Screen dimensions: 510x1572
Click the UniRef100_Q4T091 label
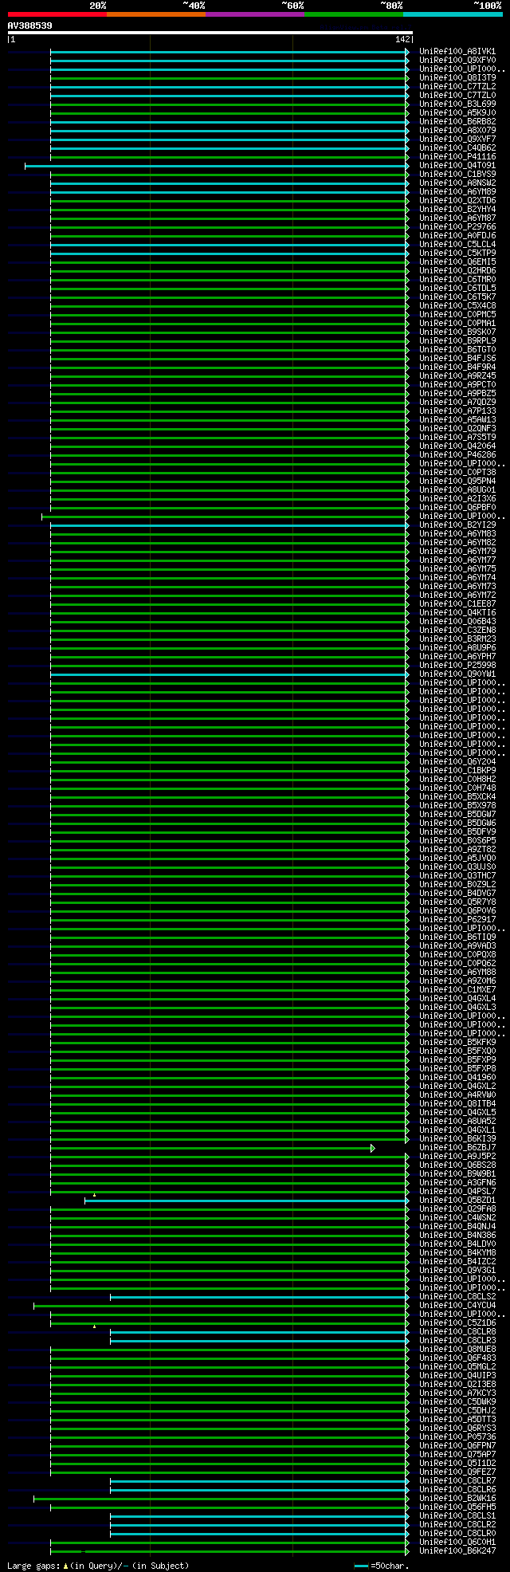(x=457, y=165)
